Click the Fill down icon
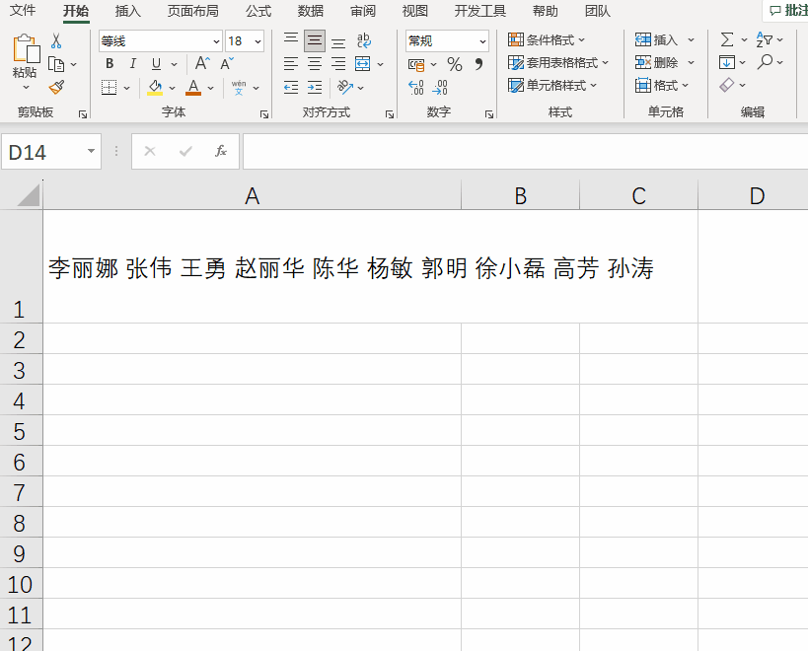The image size is (808, 651). (x=726, y=62)
